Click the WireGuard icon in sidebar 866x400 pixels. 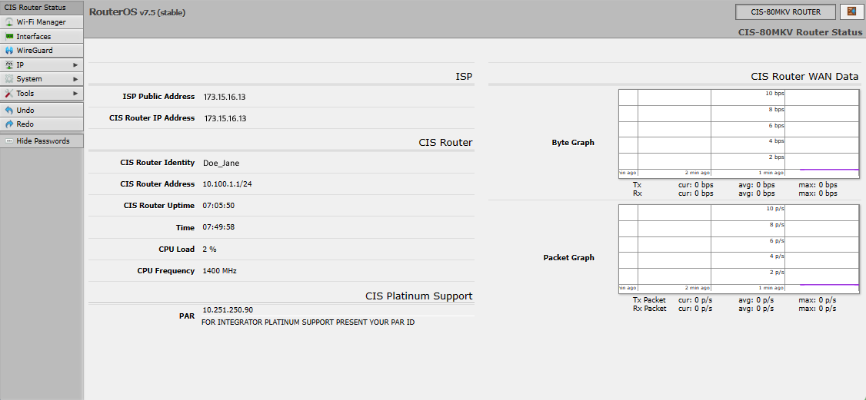click(8, 51)
